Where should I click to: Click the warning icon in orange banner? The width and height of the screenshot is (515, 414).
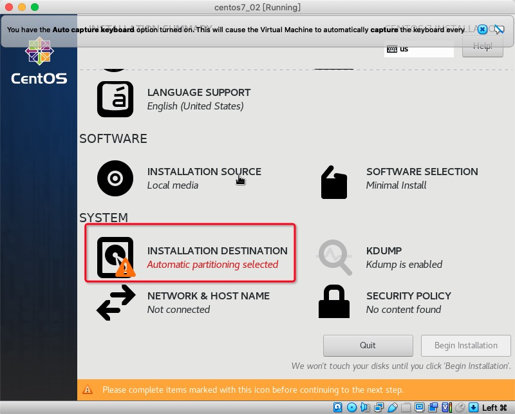point(88,390)
